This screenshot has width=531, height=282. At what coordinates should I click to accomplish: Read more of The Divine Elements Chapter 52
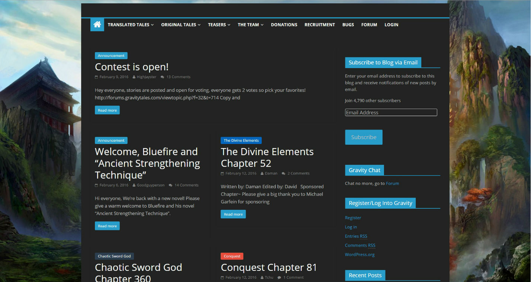tap(233, 214)
